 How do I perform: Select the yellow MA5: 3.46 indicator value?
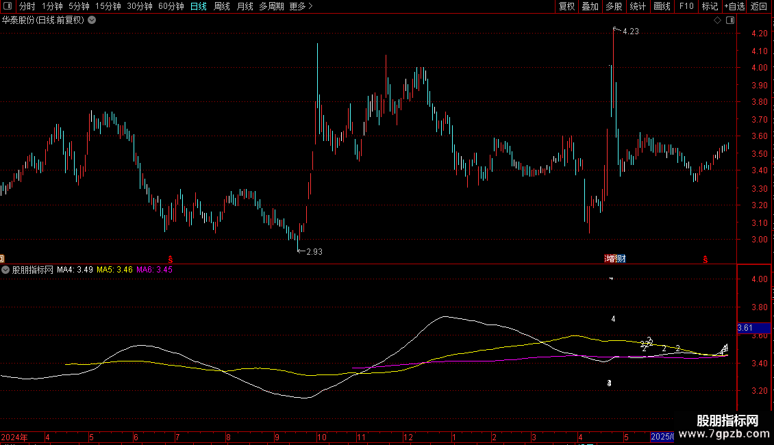114,270
